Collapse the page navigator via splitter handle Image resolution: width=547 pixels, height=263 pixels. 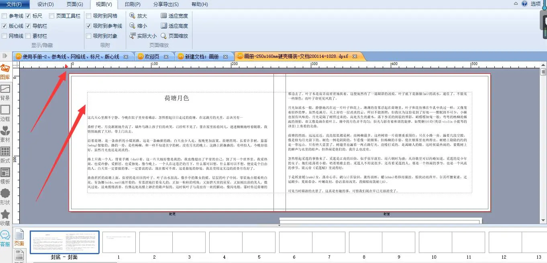point(280,225)
